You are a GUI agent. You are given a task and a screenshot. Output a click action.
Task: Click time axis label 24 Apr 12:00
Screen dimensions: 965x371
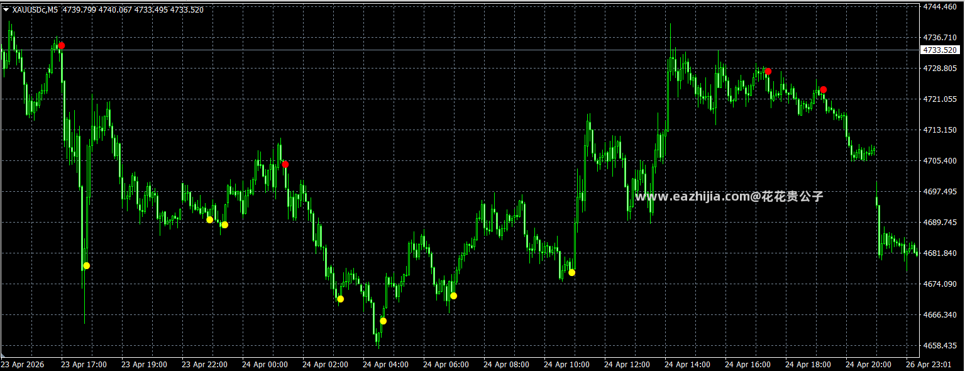pyautogui.click(x=627, y=364)
